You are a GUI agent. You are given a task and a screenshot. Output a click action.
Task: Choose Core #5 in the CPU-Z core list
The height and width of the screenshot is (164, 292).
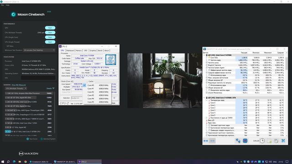point(97,102)
